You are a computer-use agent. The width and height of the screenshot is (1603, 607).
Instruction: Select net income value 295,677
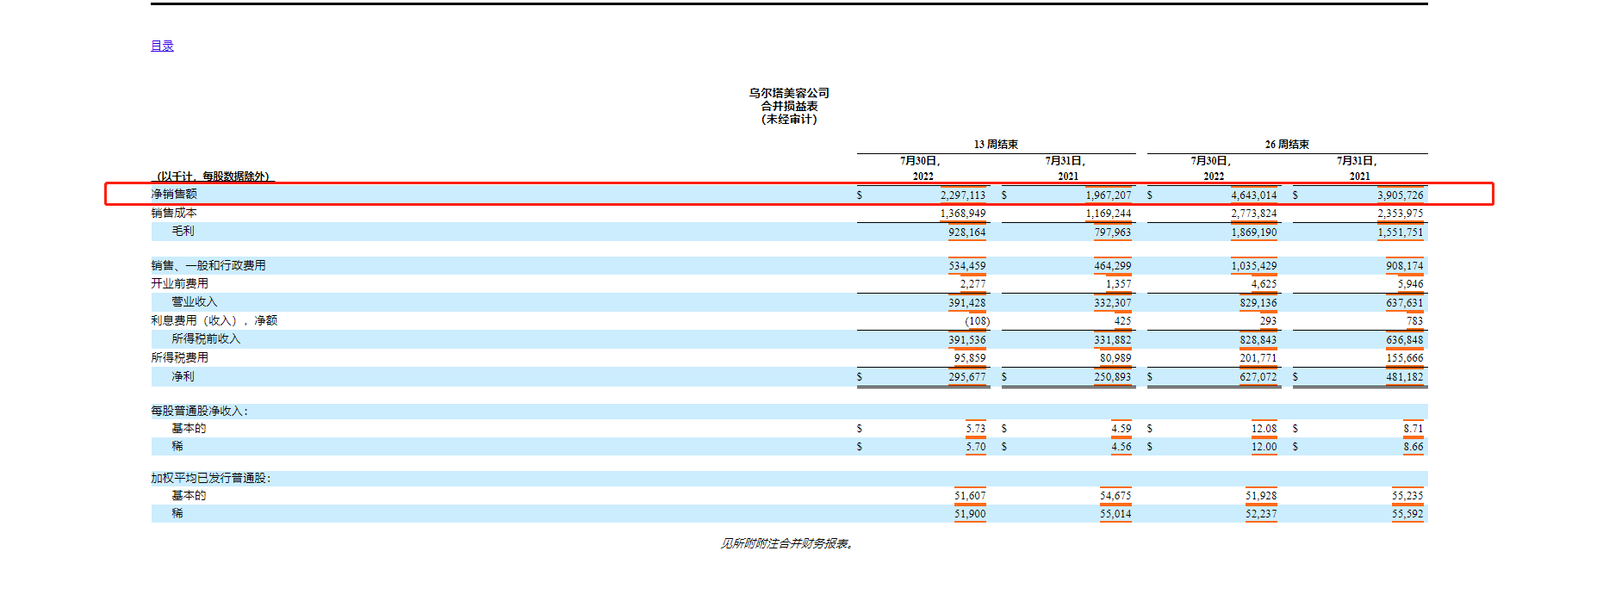pyautogui.click(x=967, y=377)
